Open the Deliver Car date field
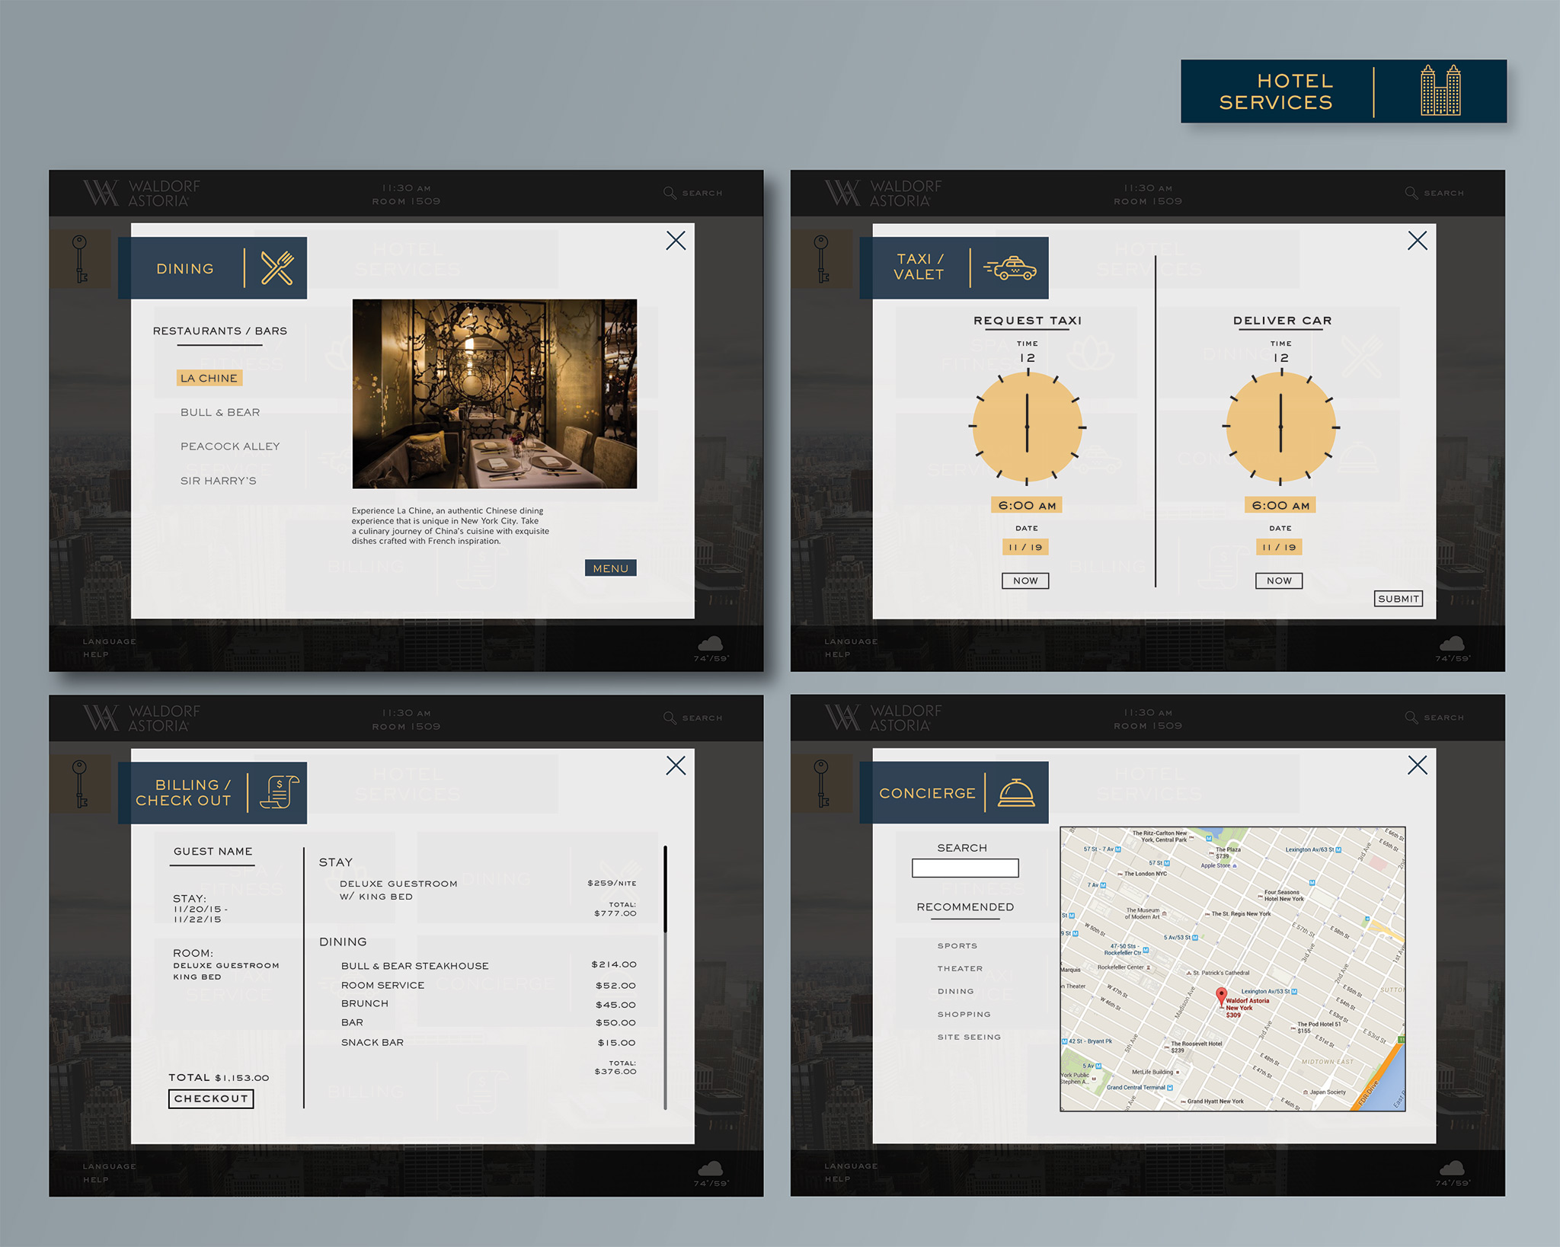 [1280, 547]
